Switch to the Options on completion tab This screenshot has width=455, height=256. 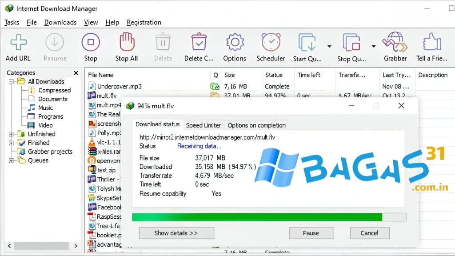pyautogui.click(x=256, y=125)
